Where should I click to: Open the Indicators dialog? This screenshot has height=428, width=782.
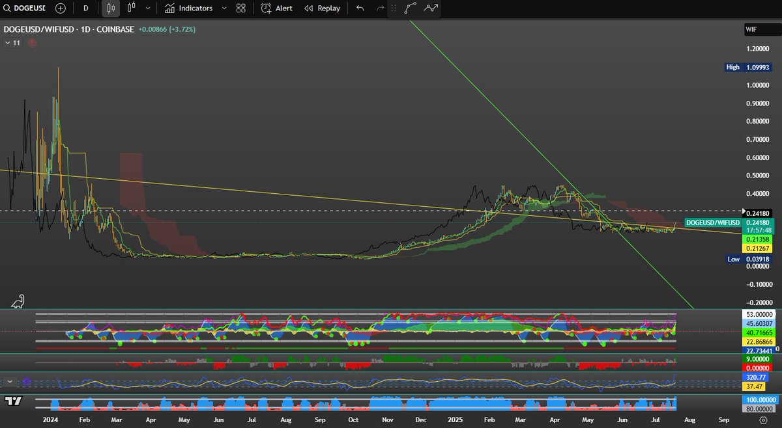(x=188, y=8)
